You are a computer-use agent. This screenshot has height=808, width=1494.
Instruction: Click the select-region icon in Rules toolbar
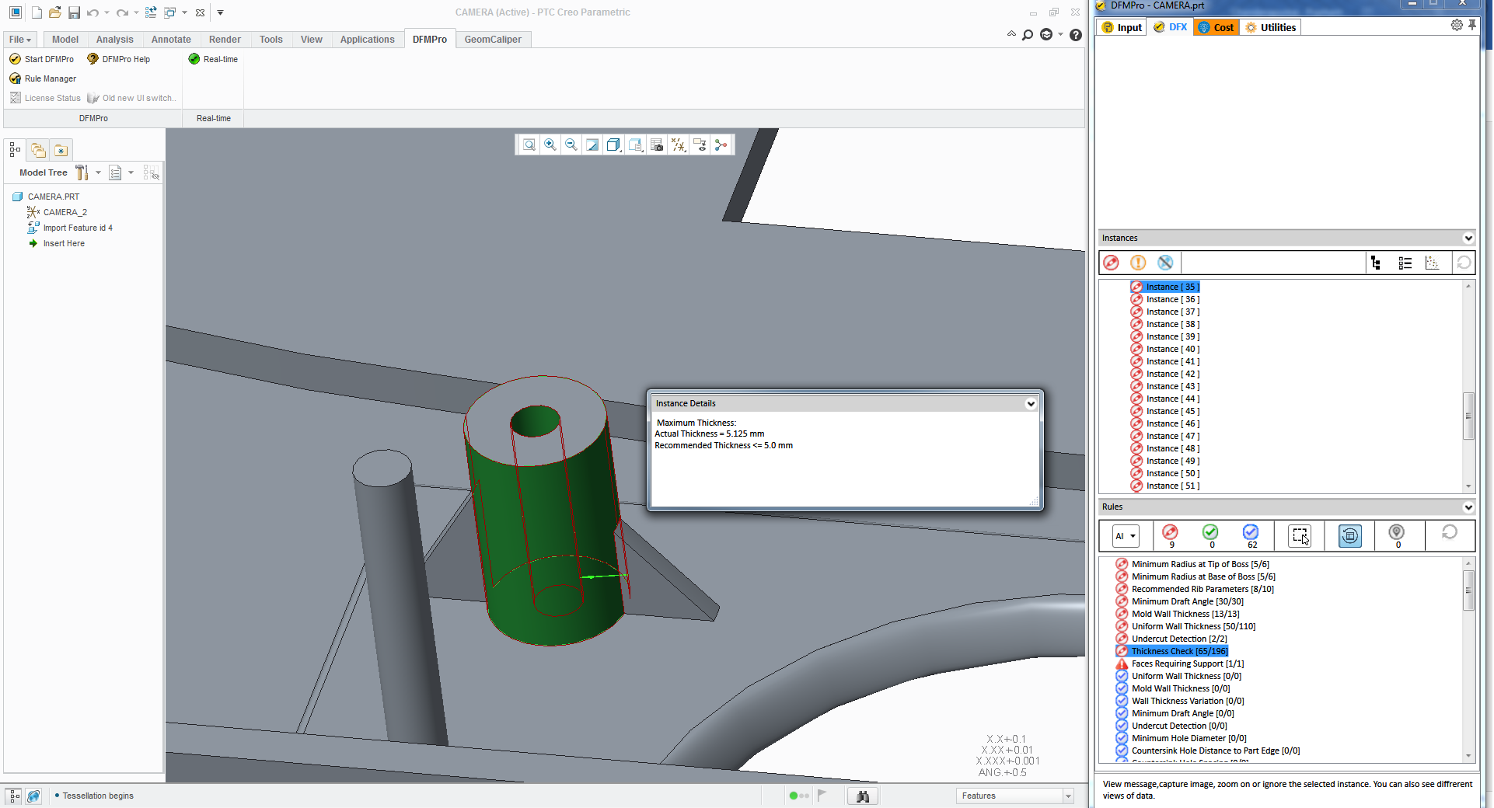1300,535
